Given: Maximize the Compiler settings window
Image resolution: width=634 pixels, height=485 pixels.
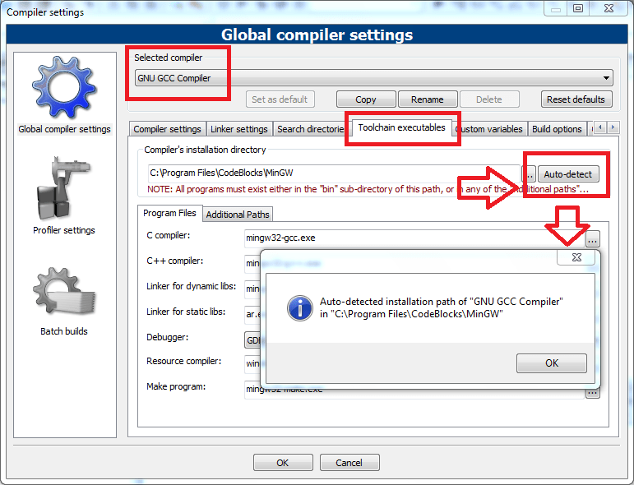Looking at the screenshot, I should point(578,8).
